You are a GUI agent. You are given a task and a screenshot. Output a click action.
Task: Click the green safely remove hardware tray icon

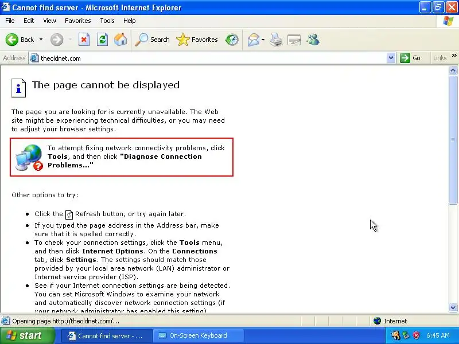coord(406,335)
